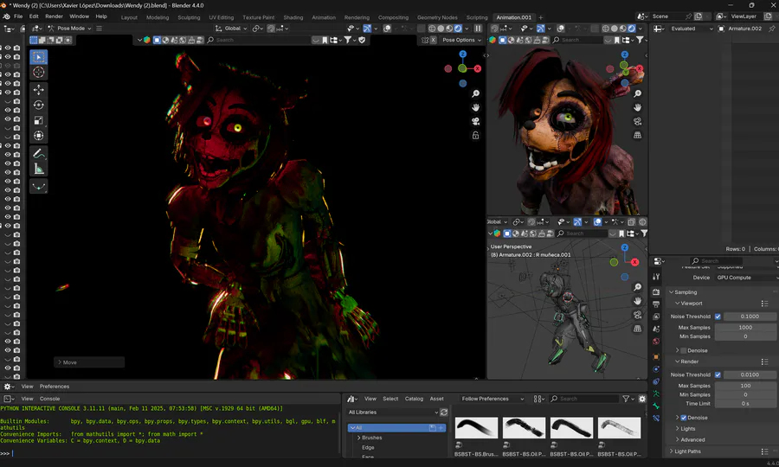Click Render Noise Threshold value 0.0100
The image size is (779, 467).
coord(750,374)
